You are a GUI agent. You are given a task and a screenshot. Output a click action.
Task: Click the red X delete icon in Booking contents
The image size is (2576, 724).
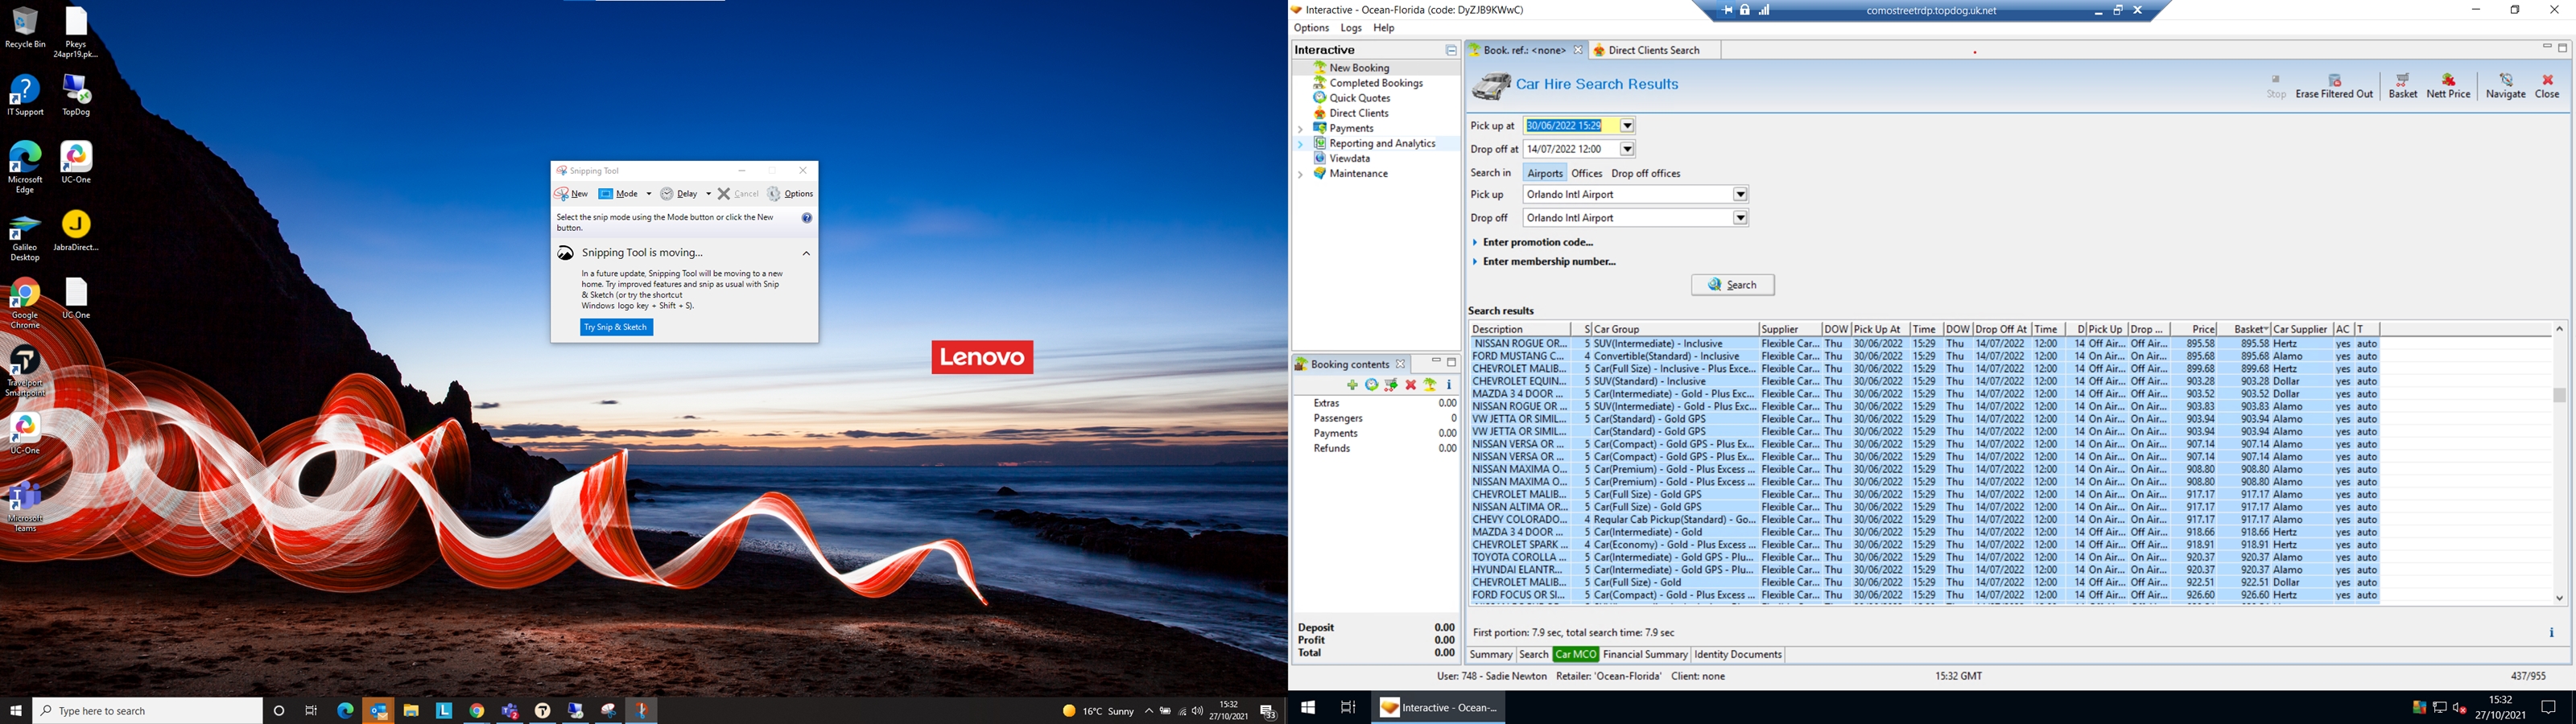tap(1411, 385)
